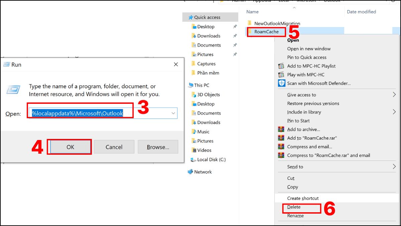This screenshot has height=226, width=401.
Task: Open the Run dialog Open field dropdown
Action: click(173, 113)
